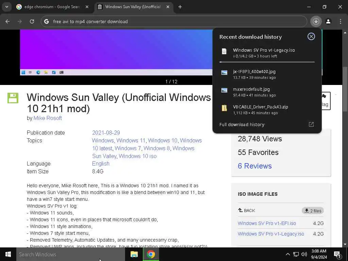Click the Edge icon in the carousel screenshot taskbar
Viewport: 348px width, 261px height.
point(38,72)
